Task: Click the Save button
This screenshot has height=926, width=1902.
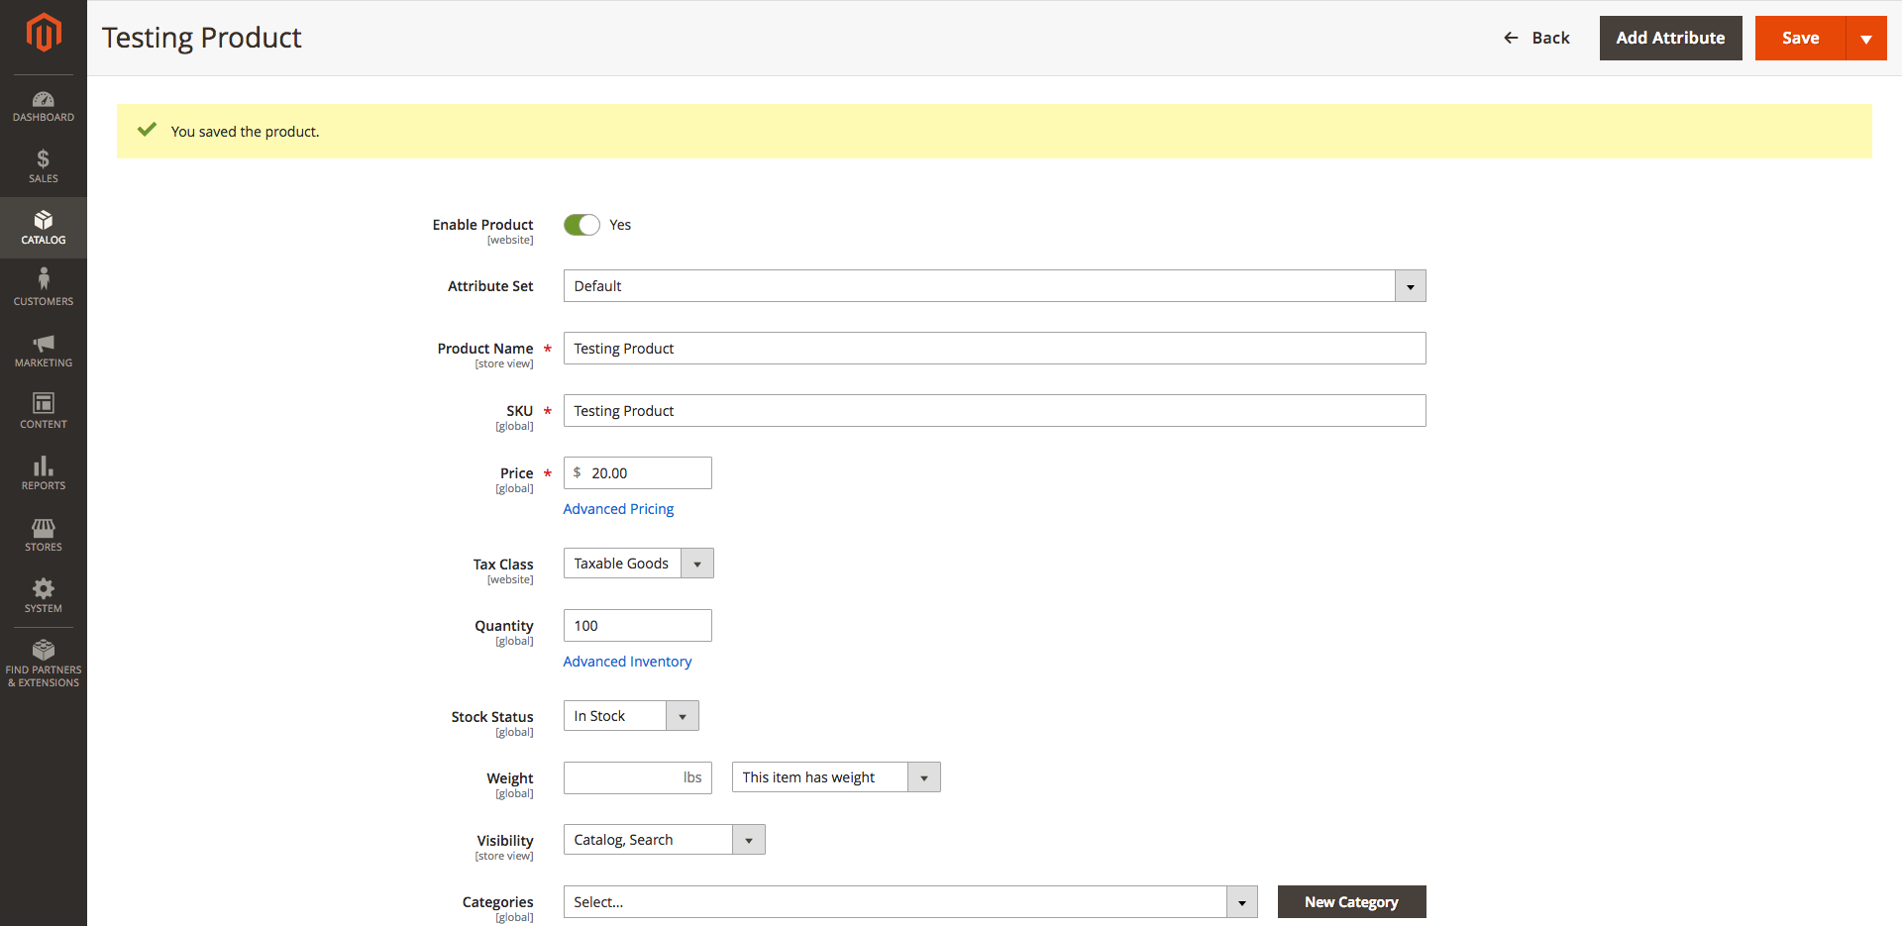Action: pyautogui.click(x=1800, y=39)
